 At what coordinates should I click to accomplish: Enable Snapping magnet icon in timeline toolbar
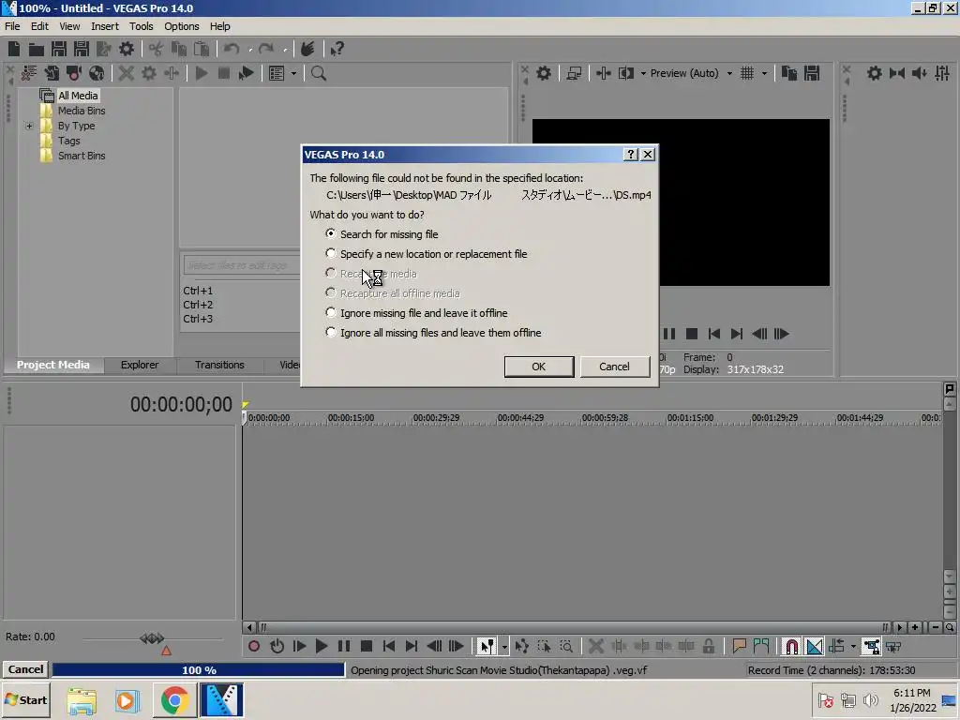tap(791, 647)
